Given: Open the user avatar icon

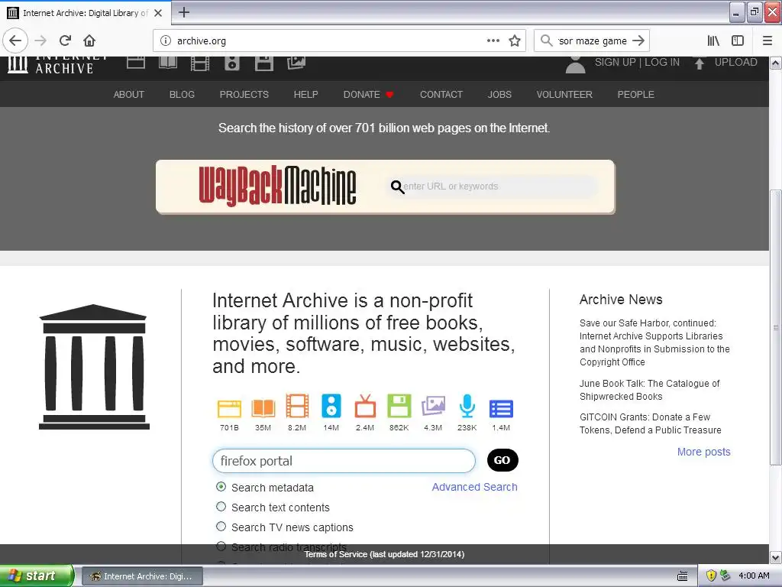Looking at the screenshot, I should 575,64.
